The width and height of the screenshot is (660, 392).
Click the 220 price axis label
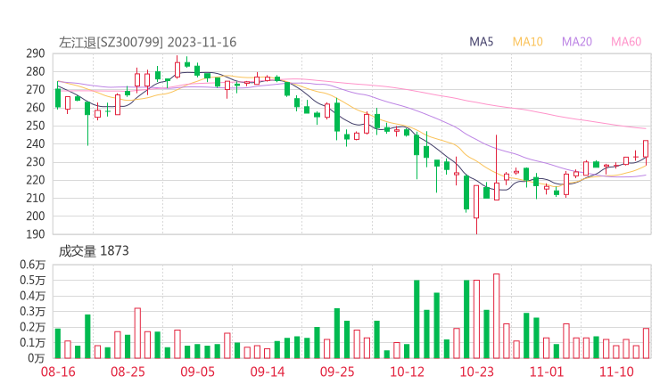[36, 180]
